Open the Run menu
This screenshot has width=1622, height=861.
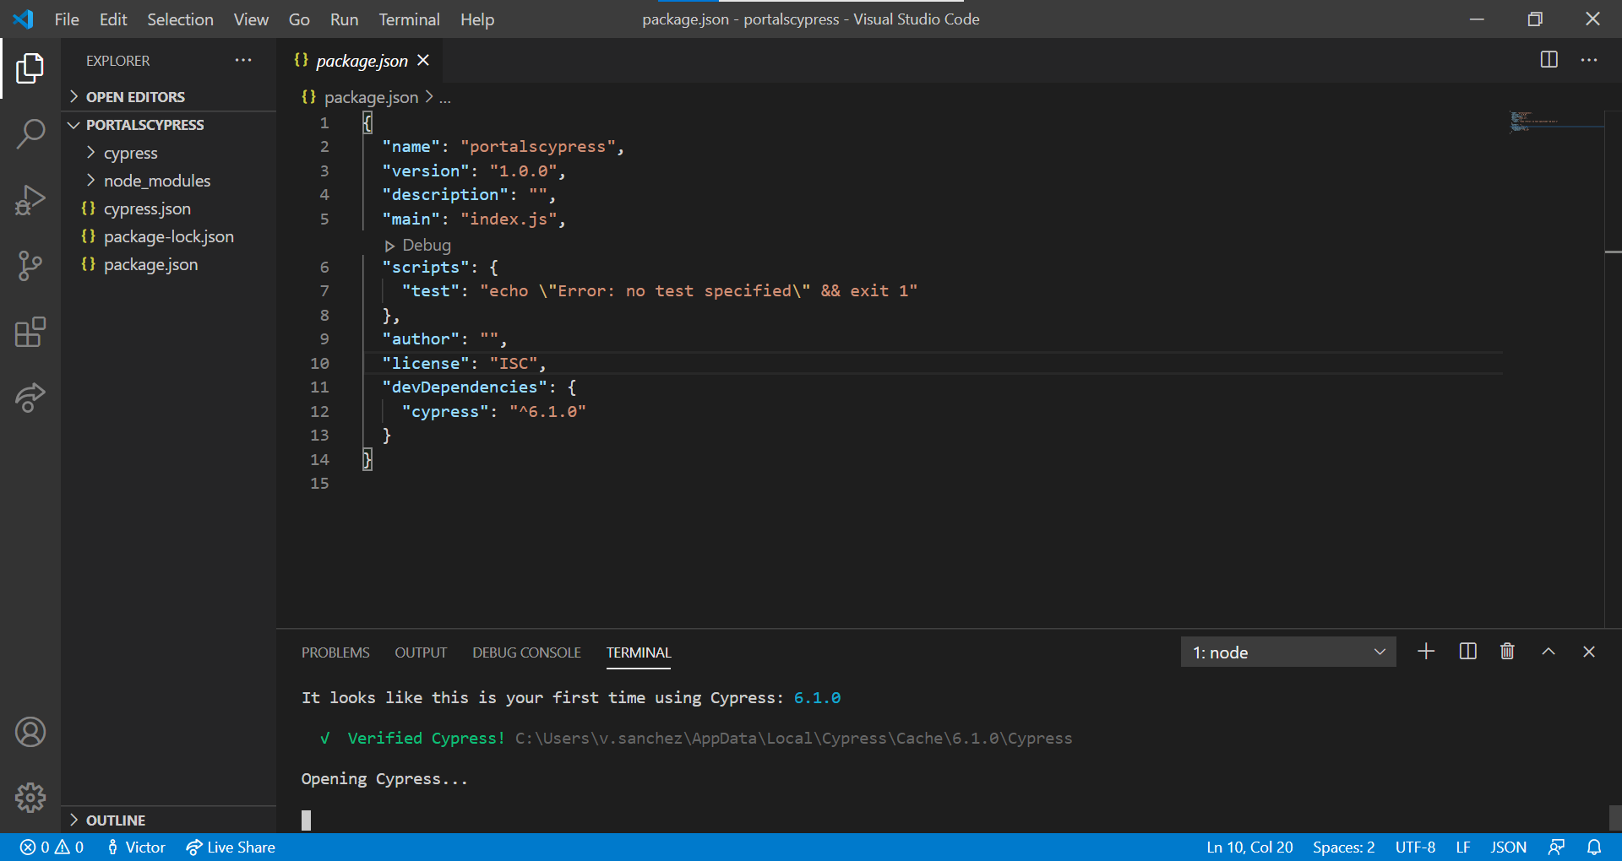pos(344,19)
